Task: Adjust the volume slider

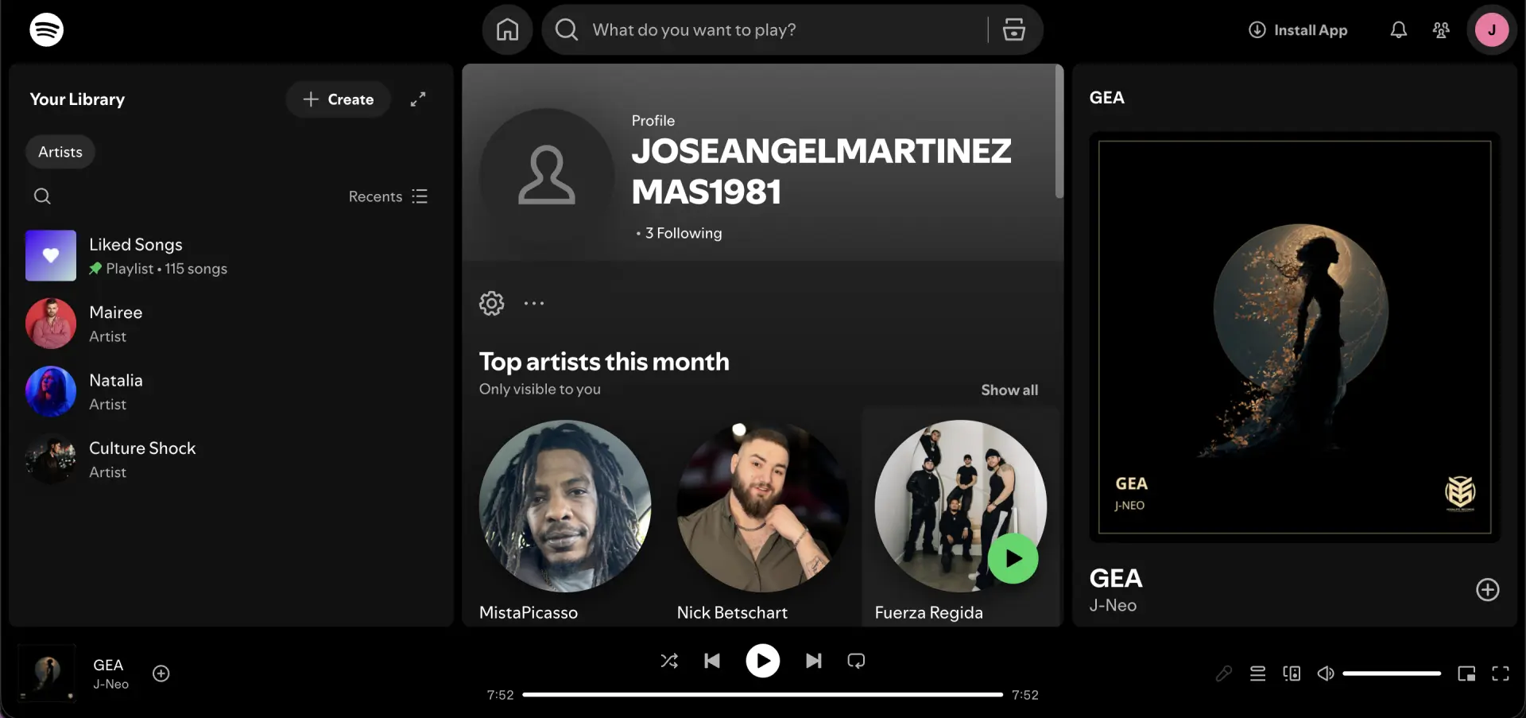Action: (x=1392, y=673)
